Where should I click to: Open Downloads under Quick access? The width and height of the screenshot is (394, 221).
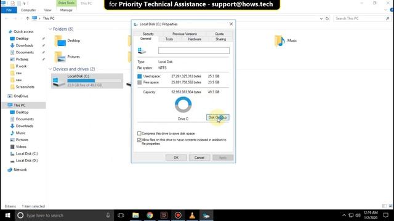tap(25, 45)
